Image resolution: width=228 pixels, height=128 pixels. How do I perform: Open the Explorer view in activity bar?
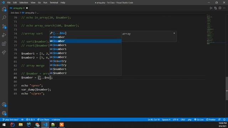(x=4, y=9)
